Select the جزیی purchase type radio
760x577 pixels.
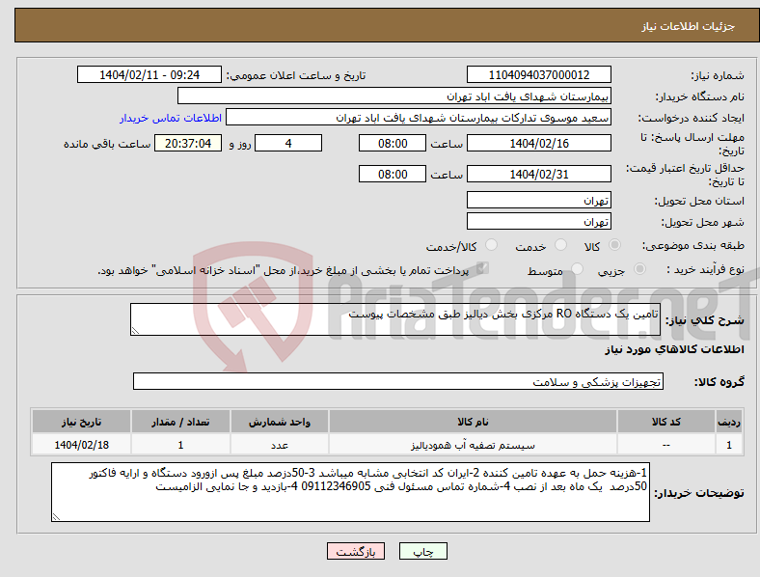pyautogui.click(x=639, y=269)
